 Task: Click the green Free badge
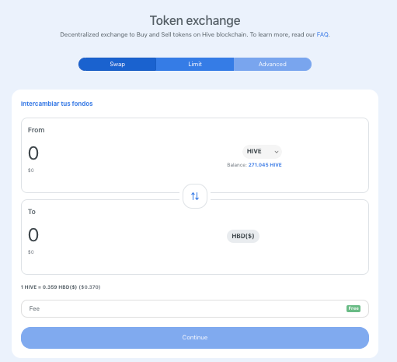(353, 308)
